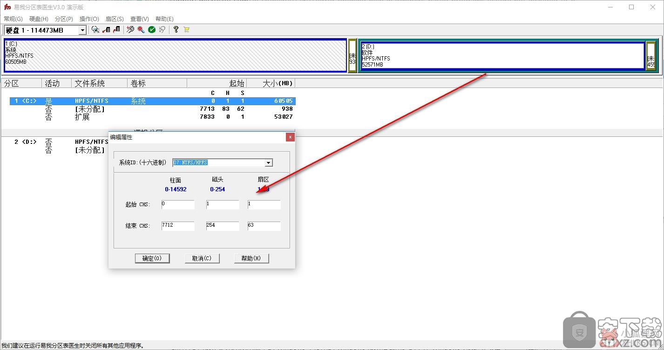Click the backup partition table toolbar icon
Viewport: 664px width, 350px height.
(106, 30)
